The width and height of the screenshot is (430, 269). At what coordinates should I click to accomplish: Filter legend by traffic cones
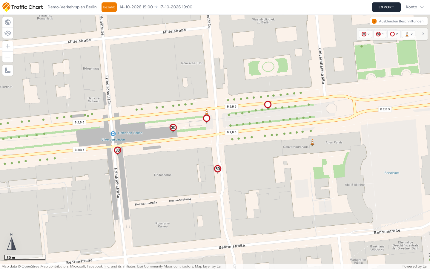[409, 34]
